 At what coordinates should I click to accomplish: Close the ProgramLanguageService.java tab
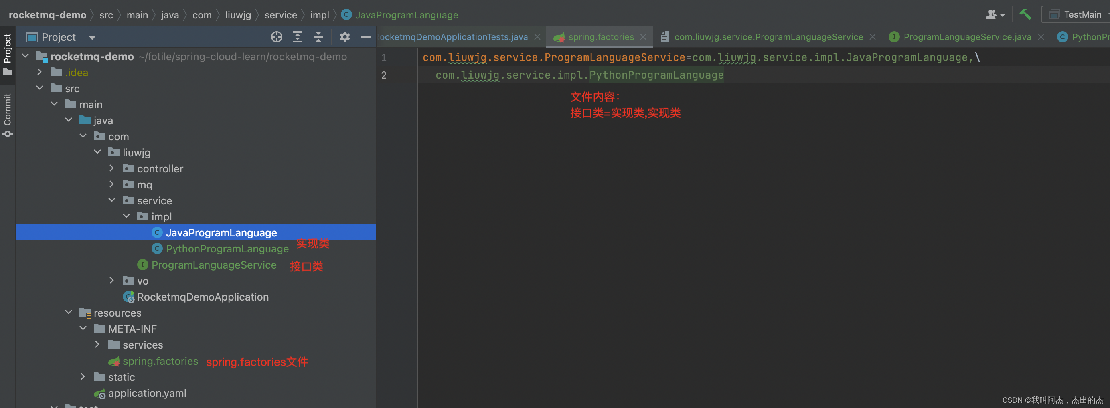click(x=1041, y=37)
